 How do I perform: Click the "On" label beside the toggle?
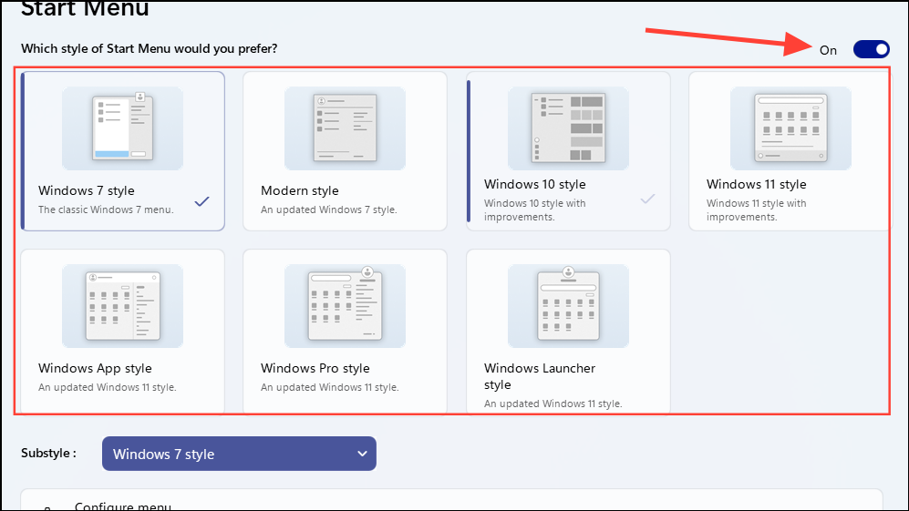829,50
